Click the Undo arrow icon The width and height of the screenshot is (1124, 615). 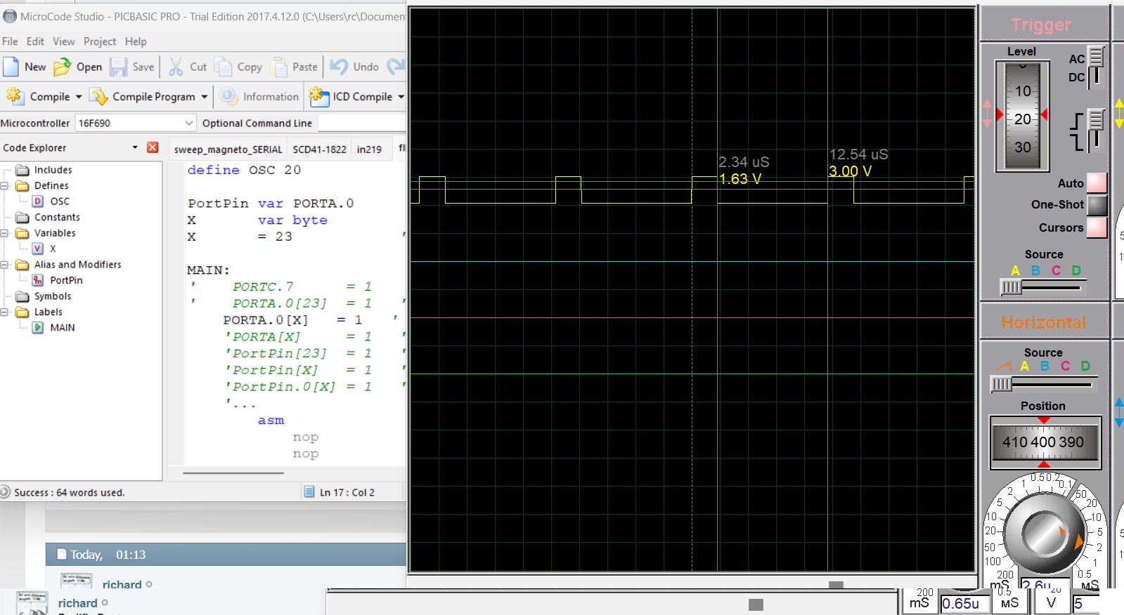point(339,67)
